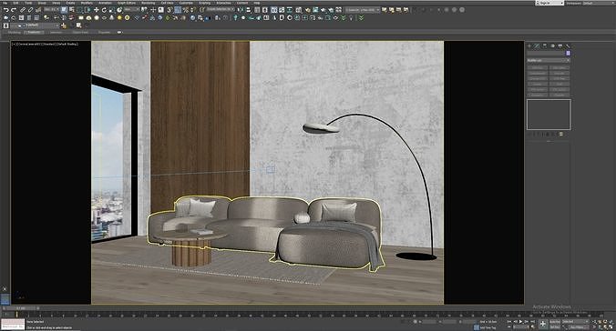Open the Selected key filter dropdown

(x=575, y=322)
